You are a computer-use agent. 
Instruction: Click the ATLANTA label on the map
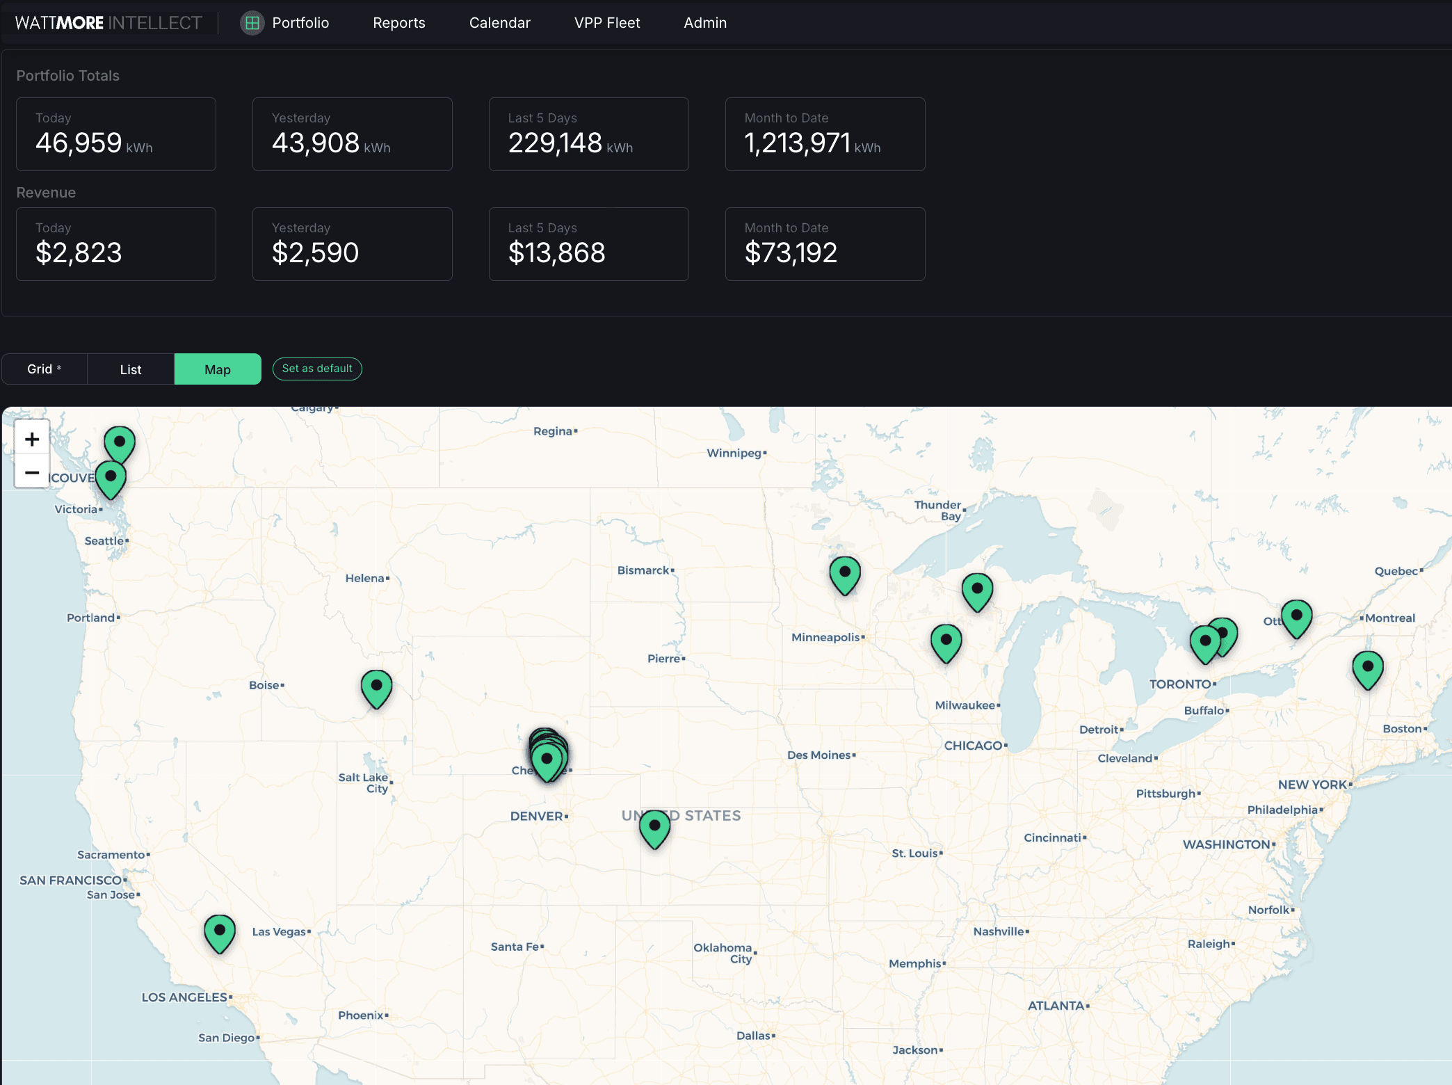[x=1056, y=1006]
